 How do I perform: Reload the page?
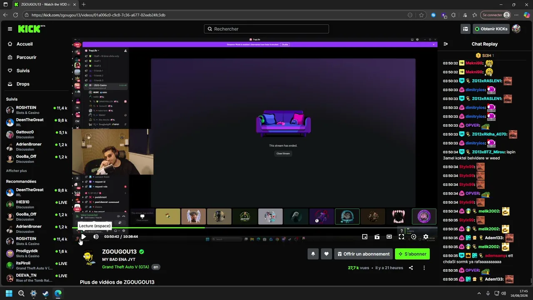[x=15, y=15]
